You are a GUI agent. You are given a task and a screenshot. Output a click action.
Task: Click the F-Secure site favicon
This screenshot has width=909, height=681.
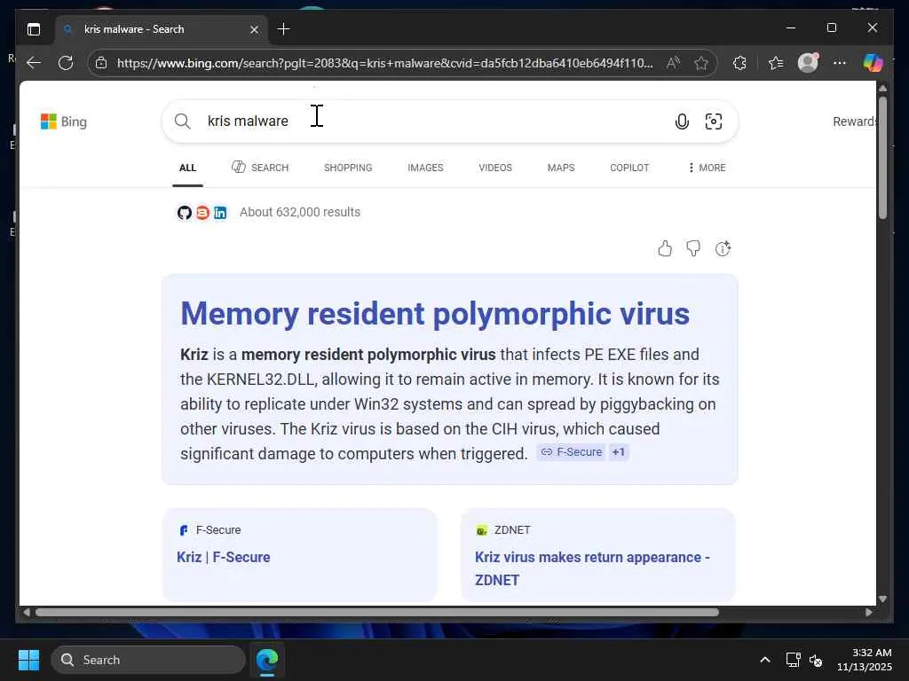184,530
